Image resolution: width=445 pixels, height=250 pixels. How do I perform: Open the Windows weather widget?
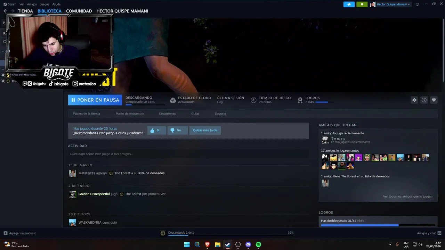click(16, 244)
